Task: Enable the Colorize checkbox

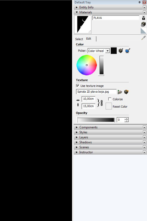Action: 110,99
